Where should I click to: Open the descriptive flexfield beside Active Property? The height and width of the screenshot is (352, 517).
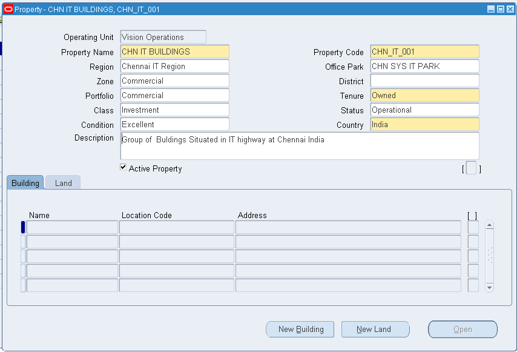pos(472,168)
